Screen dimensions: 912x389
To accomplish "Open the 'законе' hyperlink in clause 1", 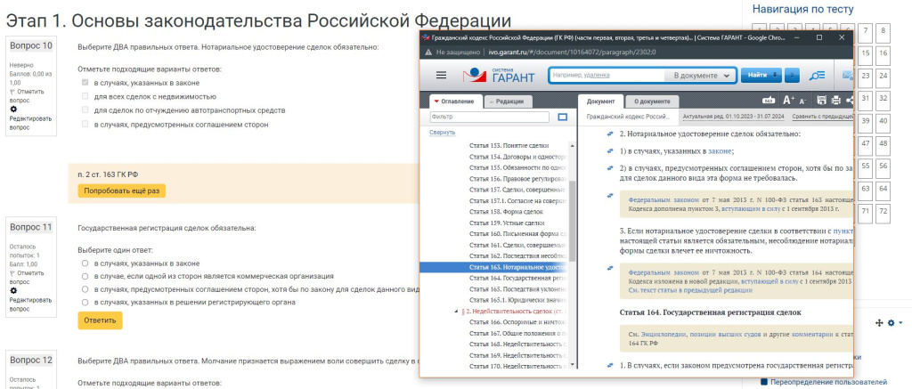I will click(719, 151).
